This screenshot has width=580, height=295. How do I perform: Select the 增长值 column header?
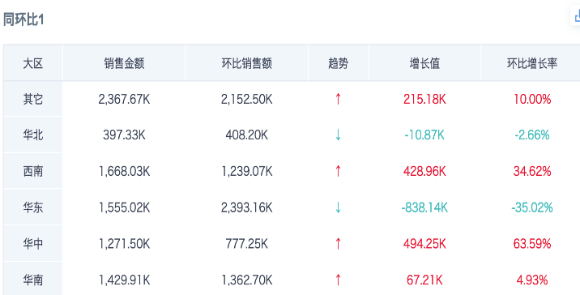tap(424, 63)
